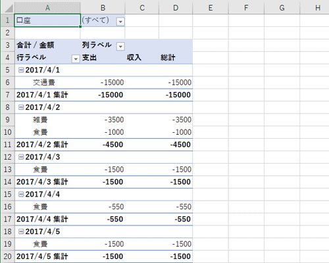Collapse the 2017/4/2 group

(x=21, y=107)
